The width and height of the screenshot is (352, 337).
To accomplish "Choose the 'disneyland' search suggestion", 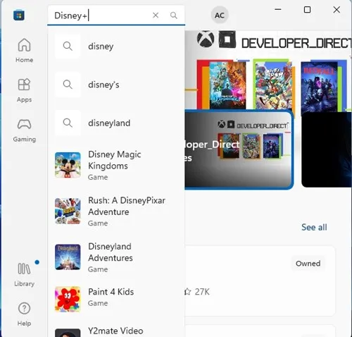I will click(x=116, y=123).
